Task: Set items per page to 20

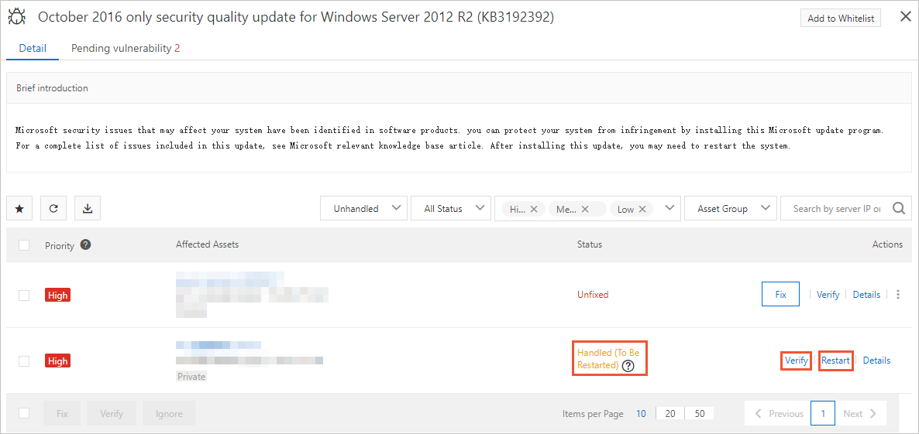Action: tap(670, 414)
